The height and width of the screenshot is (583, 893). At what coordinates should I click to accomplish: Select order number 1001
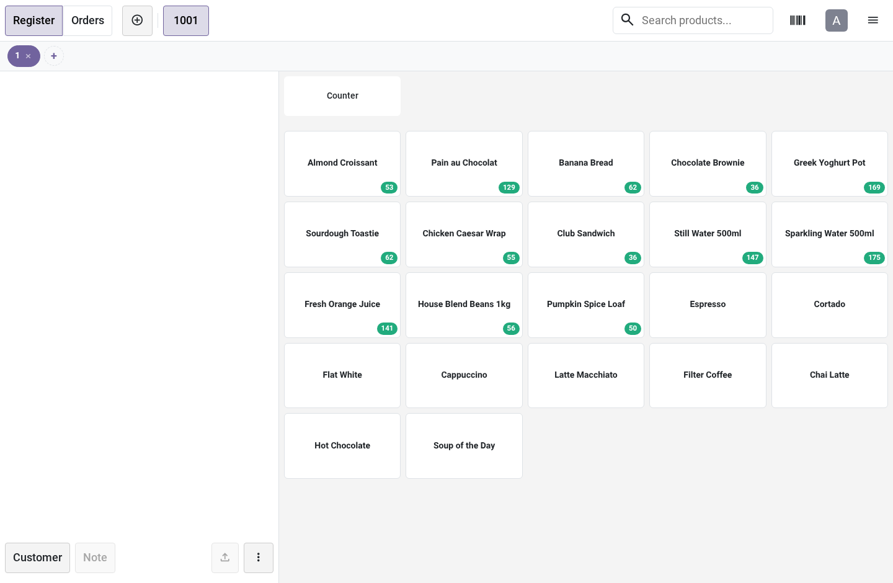pyautogui.click(x=186, y=20)
